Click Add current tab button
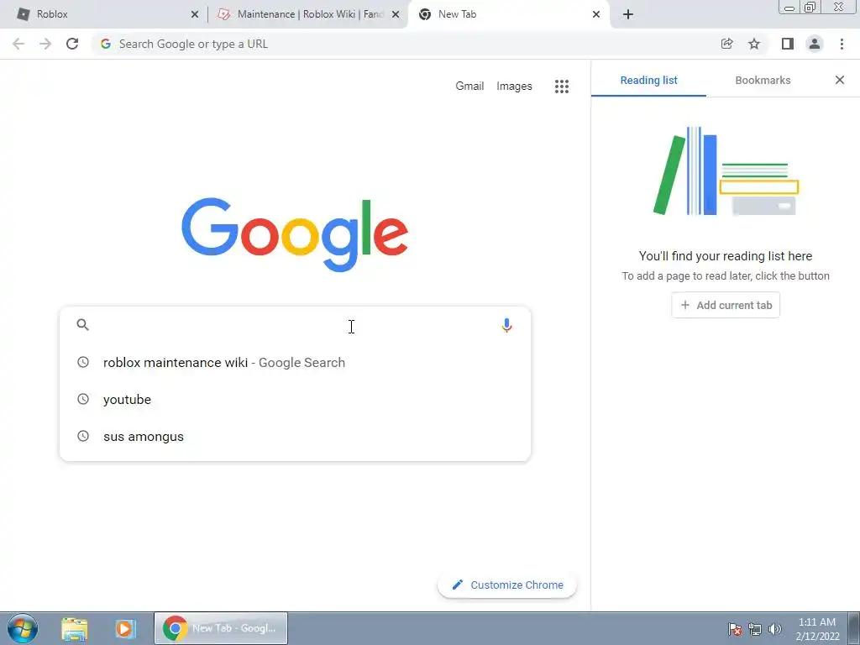Screen dimensions: 860x645 pos(726,305)
